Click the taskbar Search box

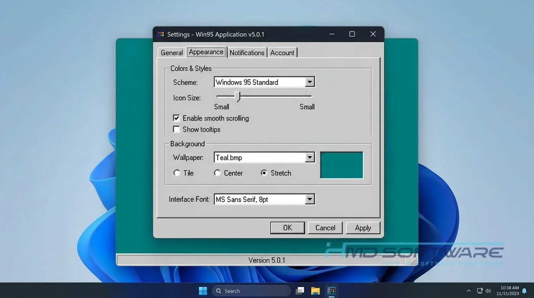[x=251, y=291]
